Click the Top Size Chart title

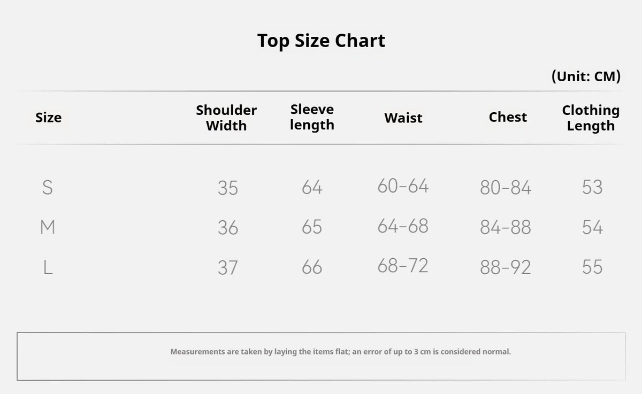point(321,41)
